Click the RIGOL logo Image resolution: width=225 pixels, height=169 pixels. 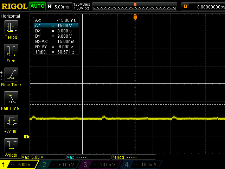[14, 6]
